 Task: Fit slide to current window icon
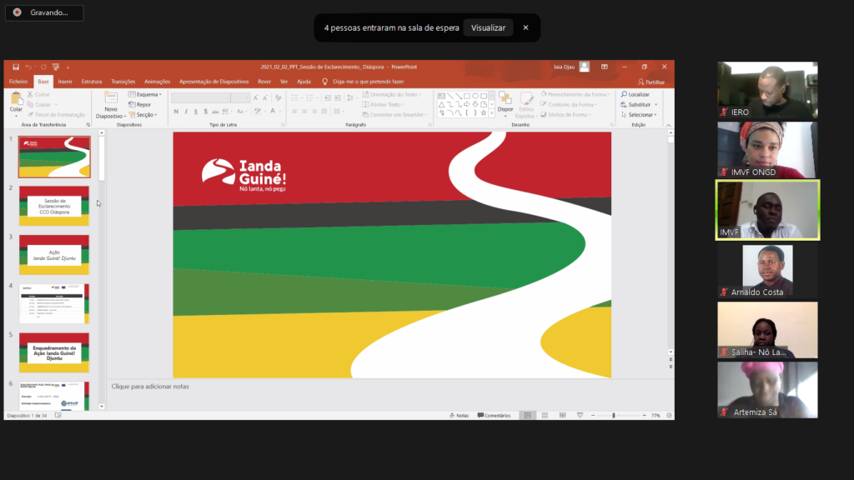[x=666, y=415]
